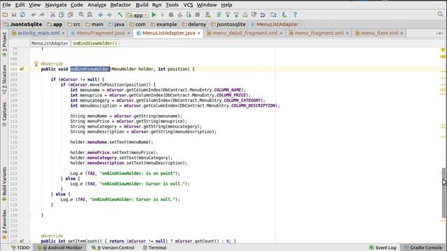Open the Build menu
Image resolution: width=447 pixels, height=251 pixels.
coord(142,5)
